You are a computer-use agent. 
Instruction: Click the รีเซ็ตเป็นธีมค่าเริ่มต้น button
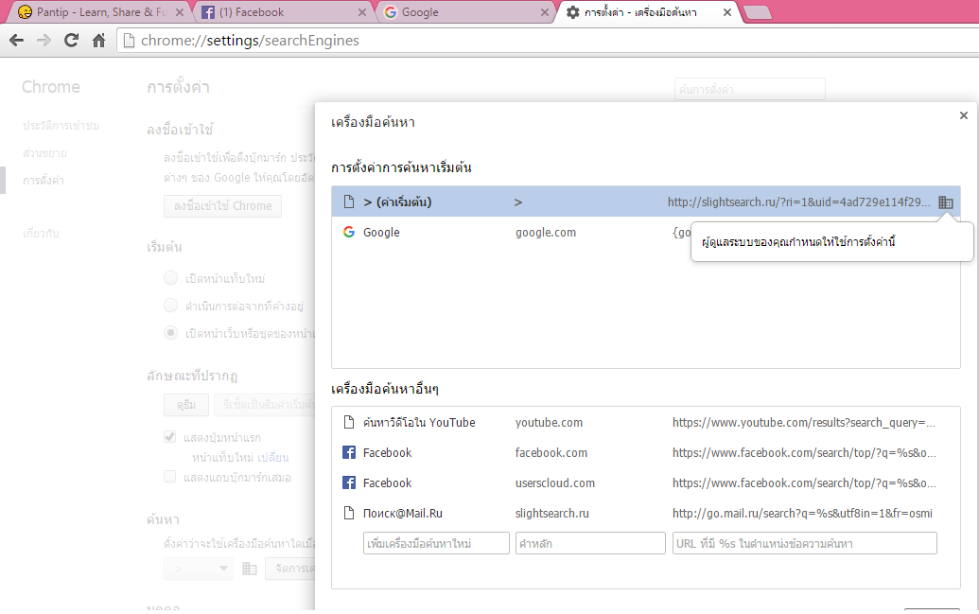point(265,405)
